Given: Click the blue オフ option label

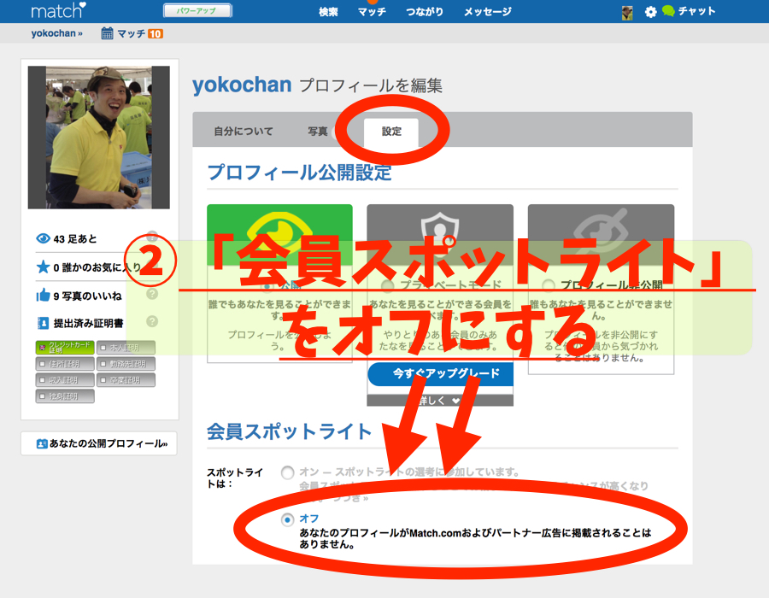Looking at the screenshot, I should point(309,518).
